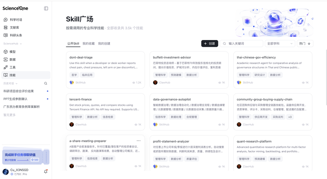Click 合规管理 tag on data-governance-autopilot
The height and width of the screenshot is (179, 327).
(192, 117)
